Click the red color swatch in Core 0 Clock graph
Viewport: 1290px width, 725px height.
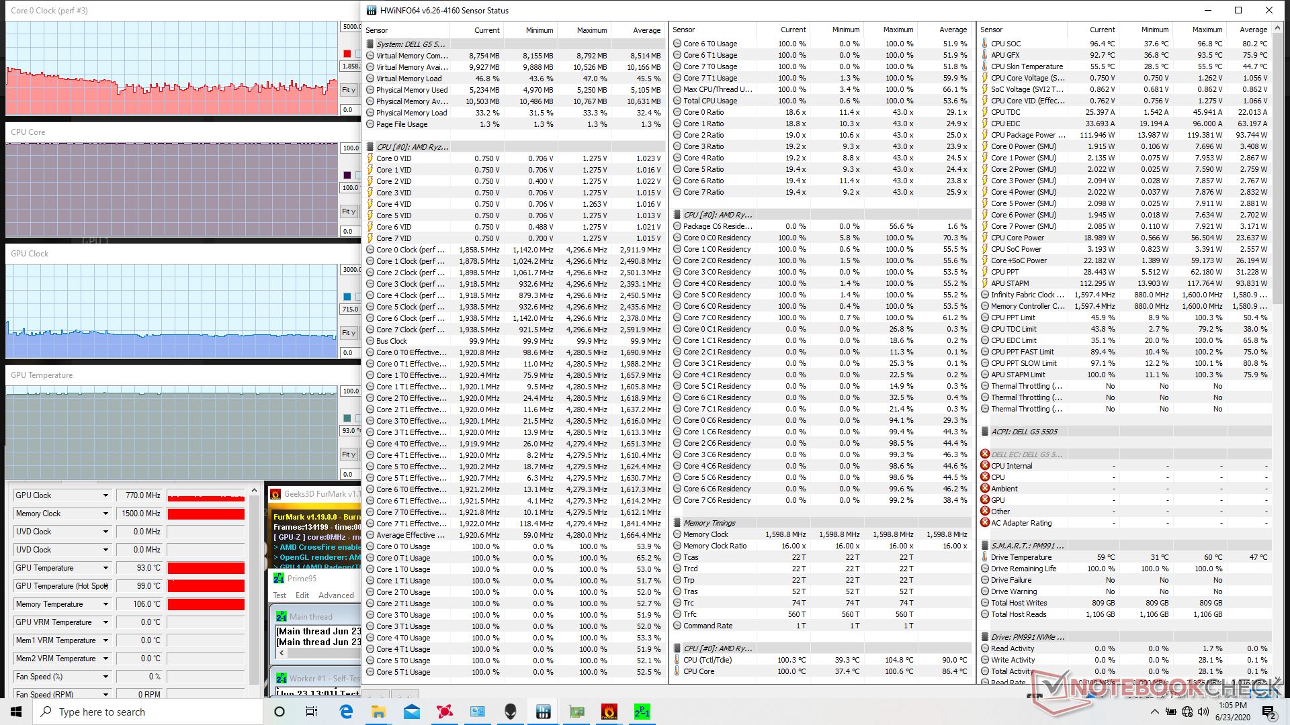347,54
